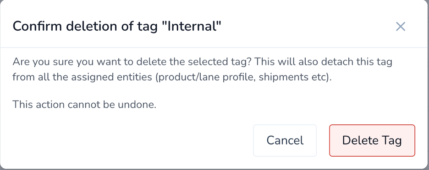Proceed with permanent tag removal button
Viewport: 429px width, 170px height.
point(372,141)
